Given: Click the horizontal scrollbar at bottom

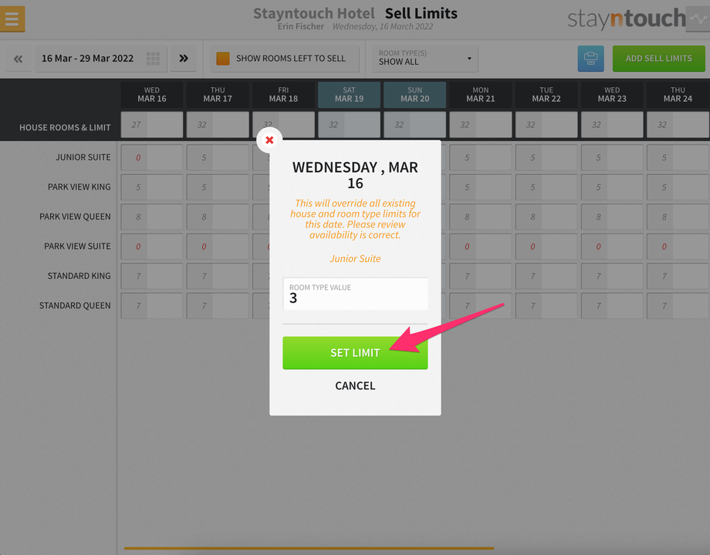Looking at the screenshot, I should 309,548.
